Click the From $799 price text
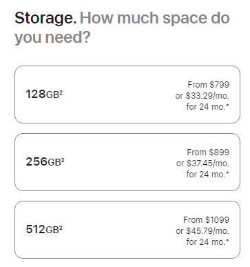This screenshot has width=250, height=267. [209, 85]
